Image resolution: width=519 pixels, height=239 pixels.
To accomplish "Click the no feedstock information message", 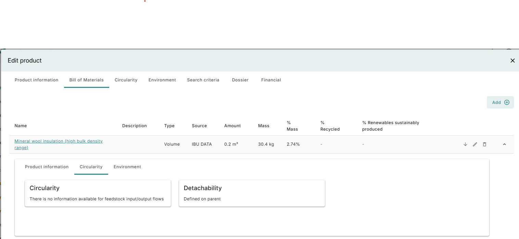I will 97,199.
